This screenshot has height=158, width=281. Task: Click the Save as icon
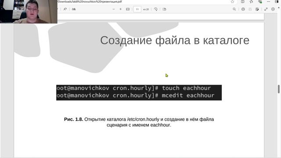pyautogui.click(x=257, y=9)
